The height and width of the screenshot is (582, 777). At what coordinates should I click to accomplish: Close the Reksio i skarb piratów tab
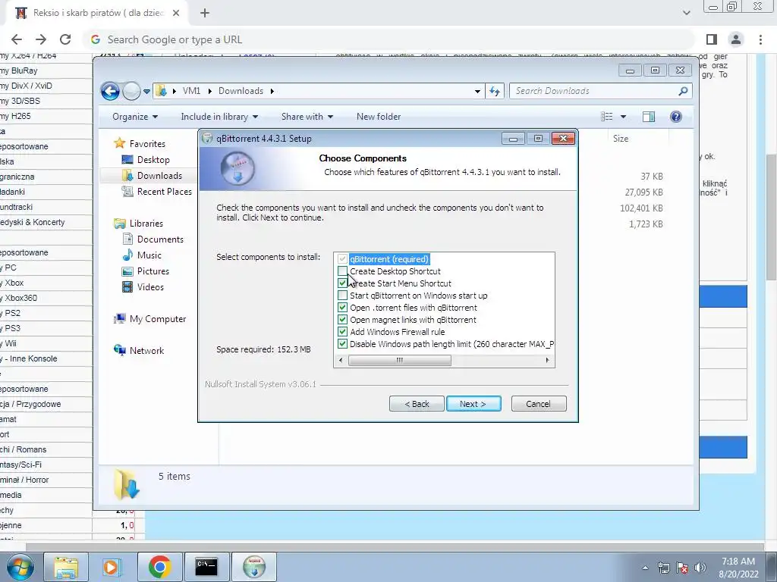(x=176, y=13)
